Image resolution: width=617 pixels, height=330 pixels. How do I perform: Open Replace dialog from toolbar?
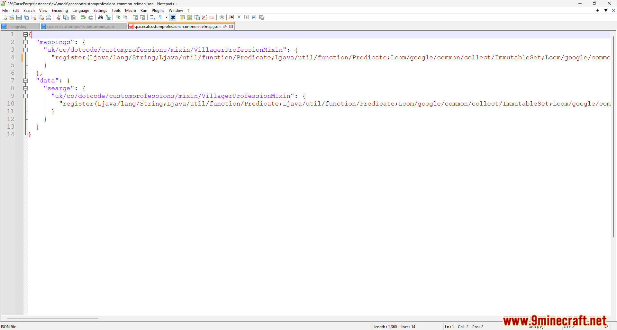(x=108, y=17)
